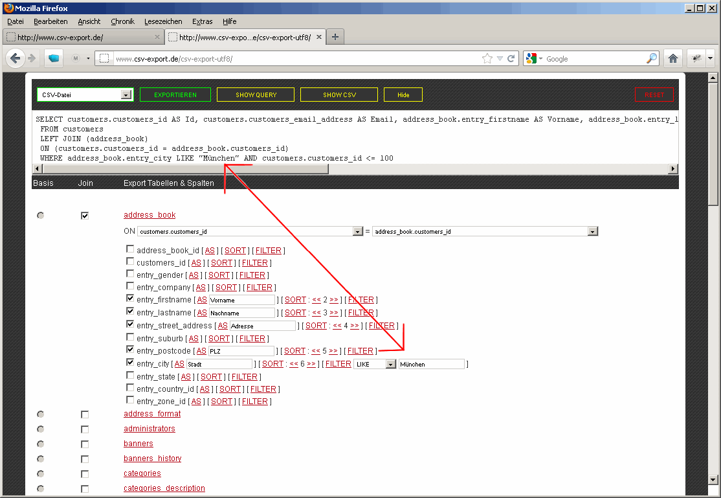The width and height of the screenshot is (721, 498).
Task: Close the csv-export-utf8 tab
Action: (319, 38)
